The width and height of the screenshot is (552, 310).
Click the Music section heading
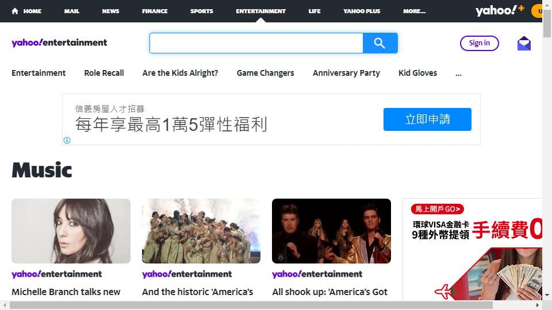click(42, 170)
